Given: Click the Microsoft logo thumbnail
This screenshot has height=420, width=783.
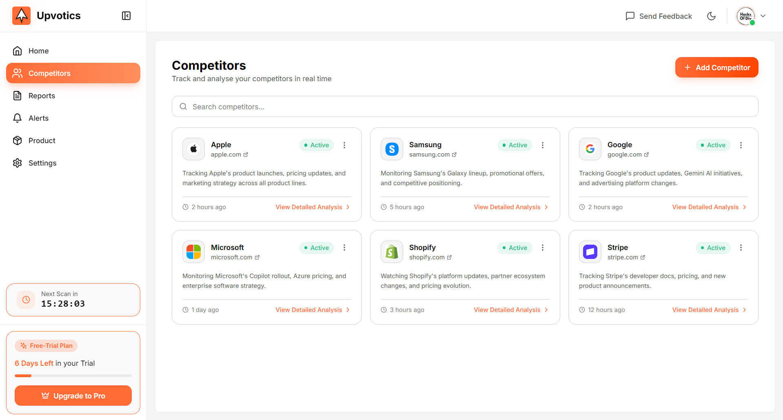Looking at the screenshot, I should coord(193,252).
